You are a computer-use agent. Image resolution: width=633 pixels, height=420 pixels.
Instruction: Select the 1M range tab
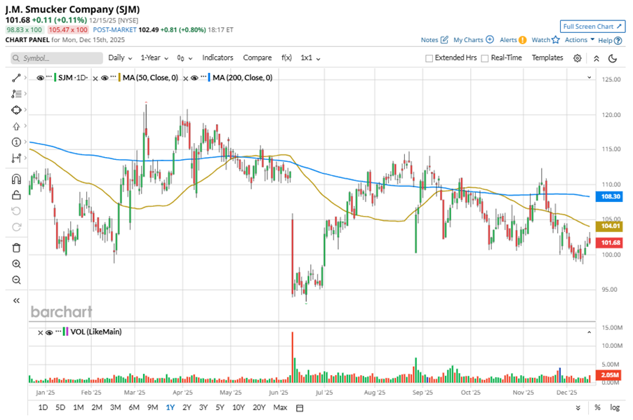pos(79,407)
